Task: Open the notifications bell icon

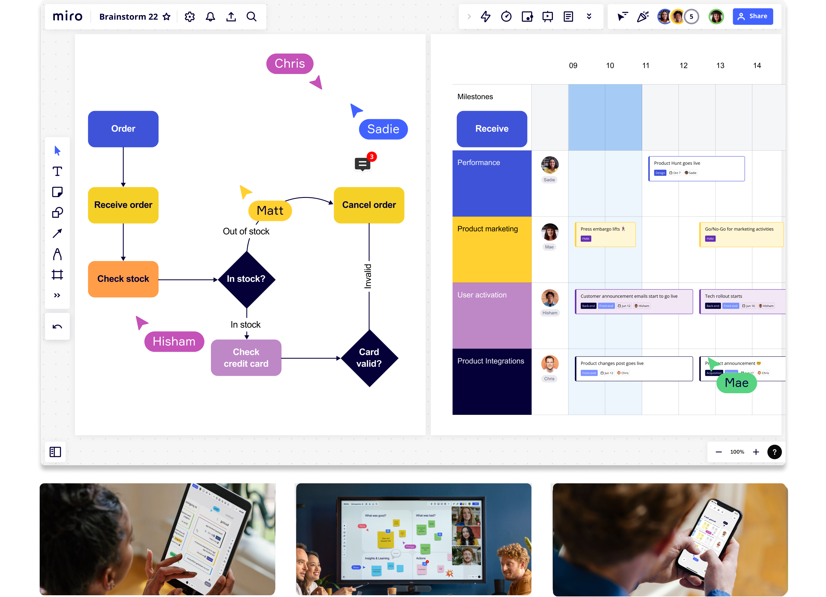Action: coord(210,17)
